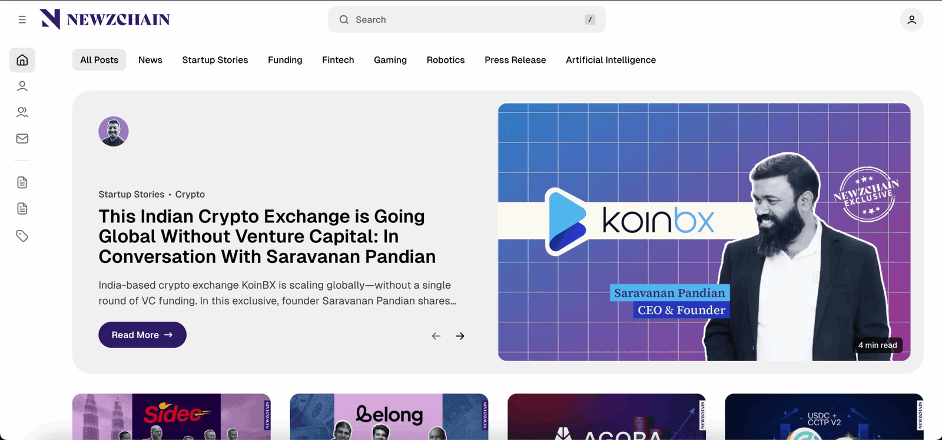Click the envelope mail sidebar icon
The image size is (942, 440).
click(22, 139)
